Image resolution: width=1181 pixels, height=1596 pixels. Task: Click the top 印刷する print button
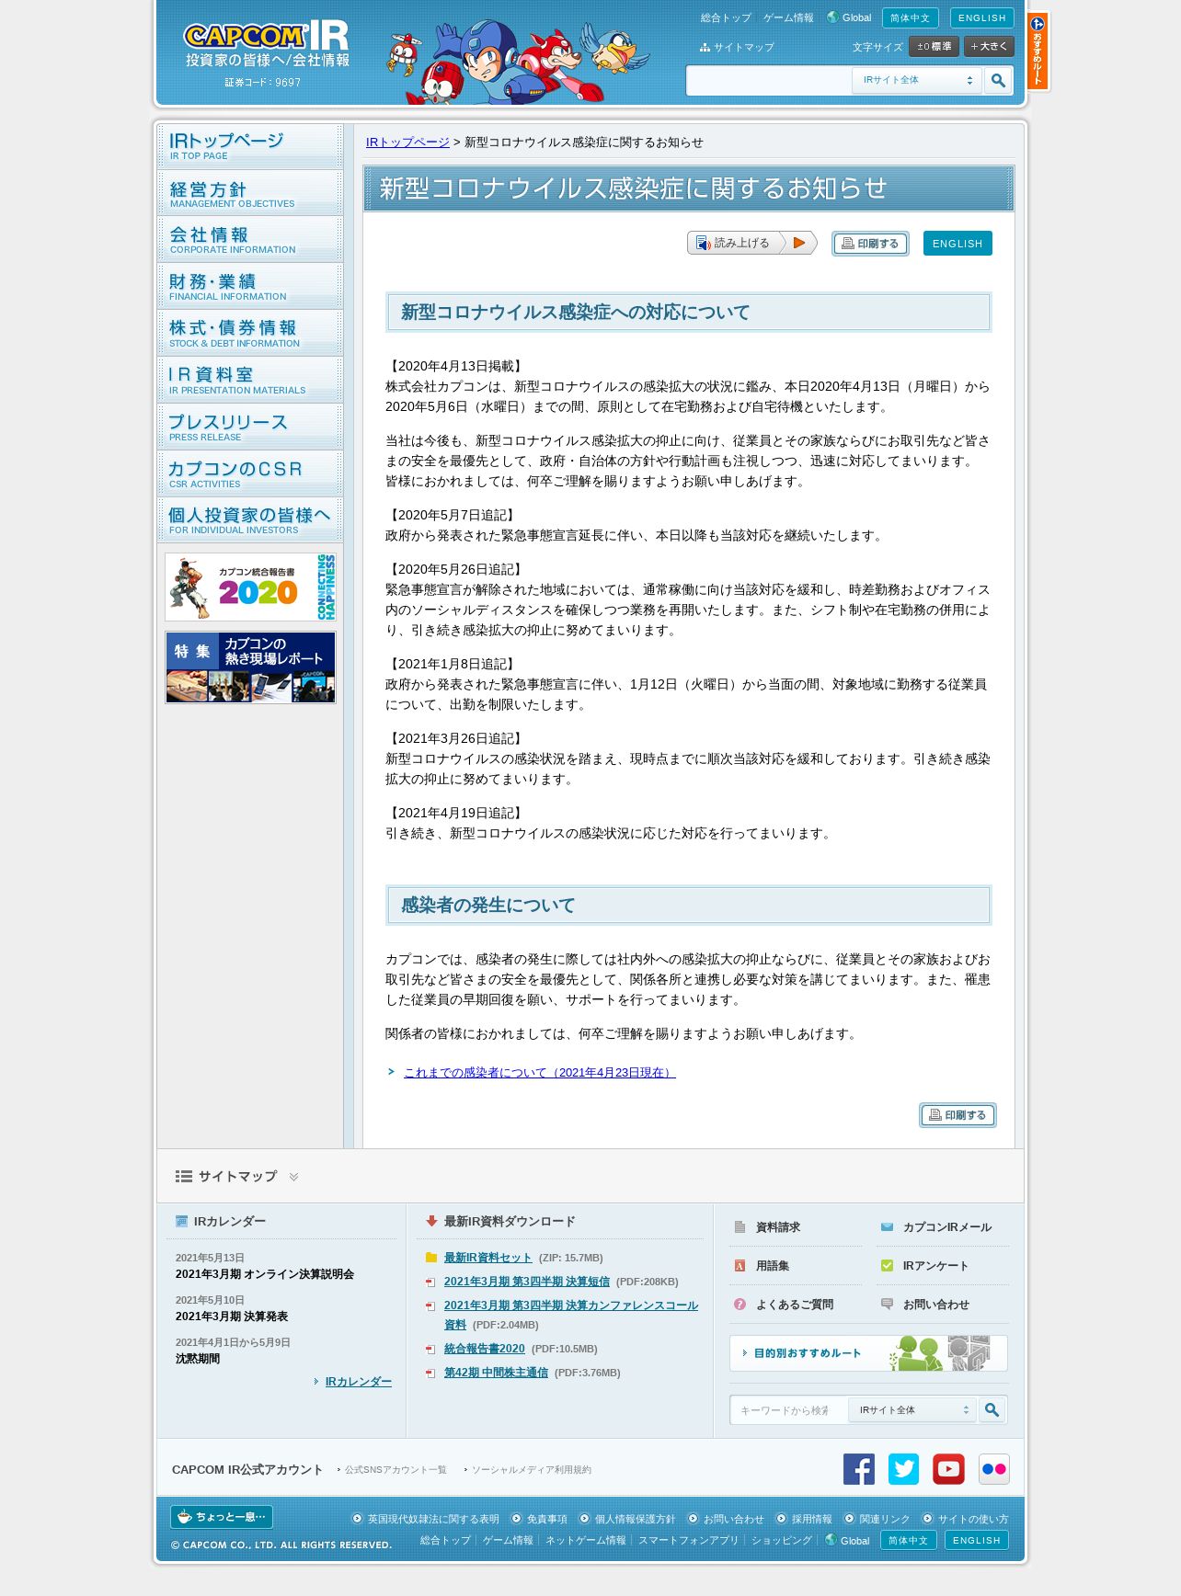(870, 244)
